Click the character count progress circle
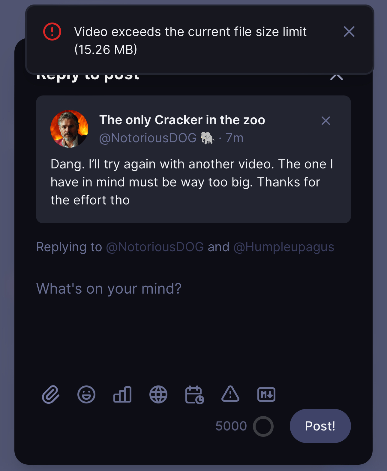This screenshot has height=471, width=387. tap(263, 426)
